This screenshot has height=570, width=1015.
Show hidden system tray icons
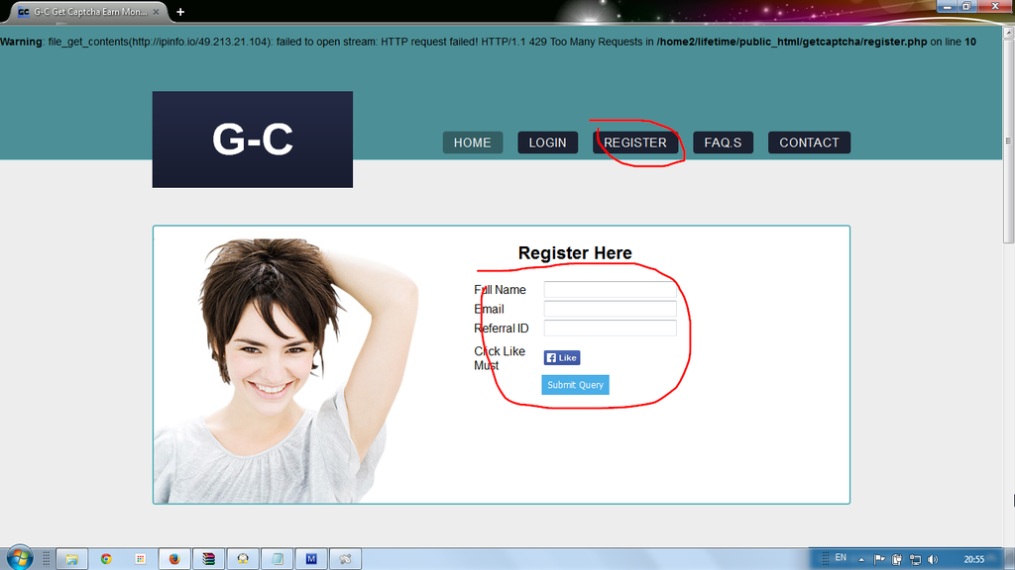[x=861, y=559]
